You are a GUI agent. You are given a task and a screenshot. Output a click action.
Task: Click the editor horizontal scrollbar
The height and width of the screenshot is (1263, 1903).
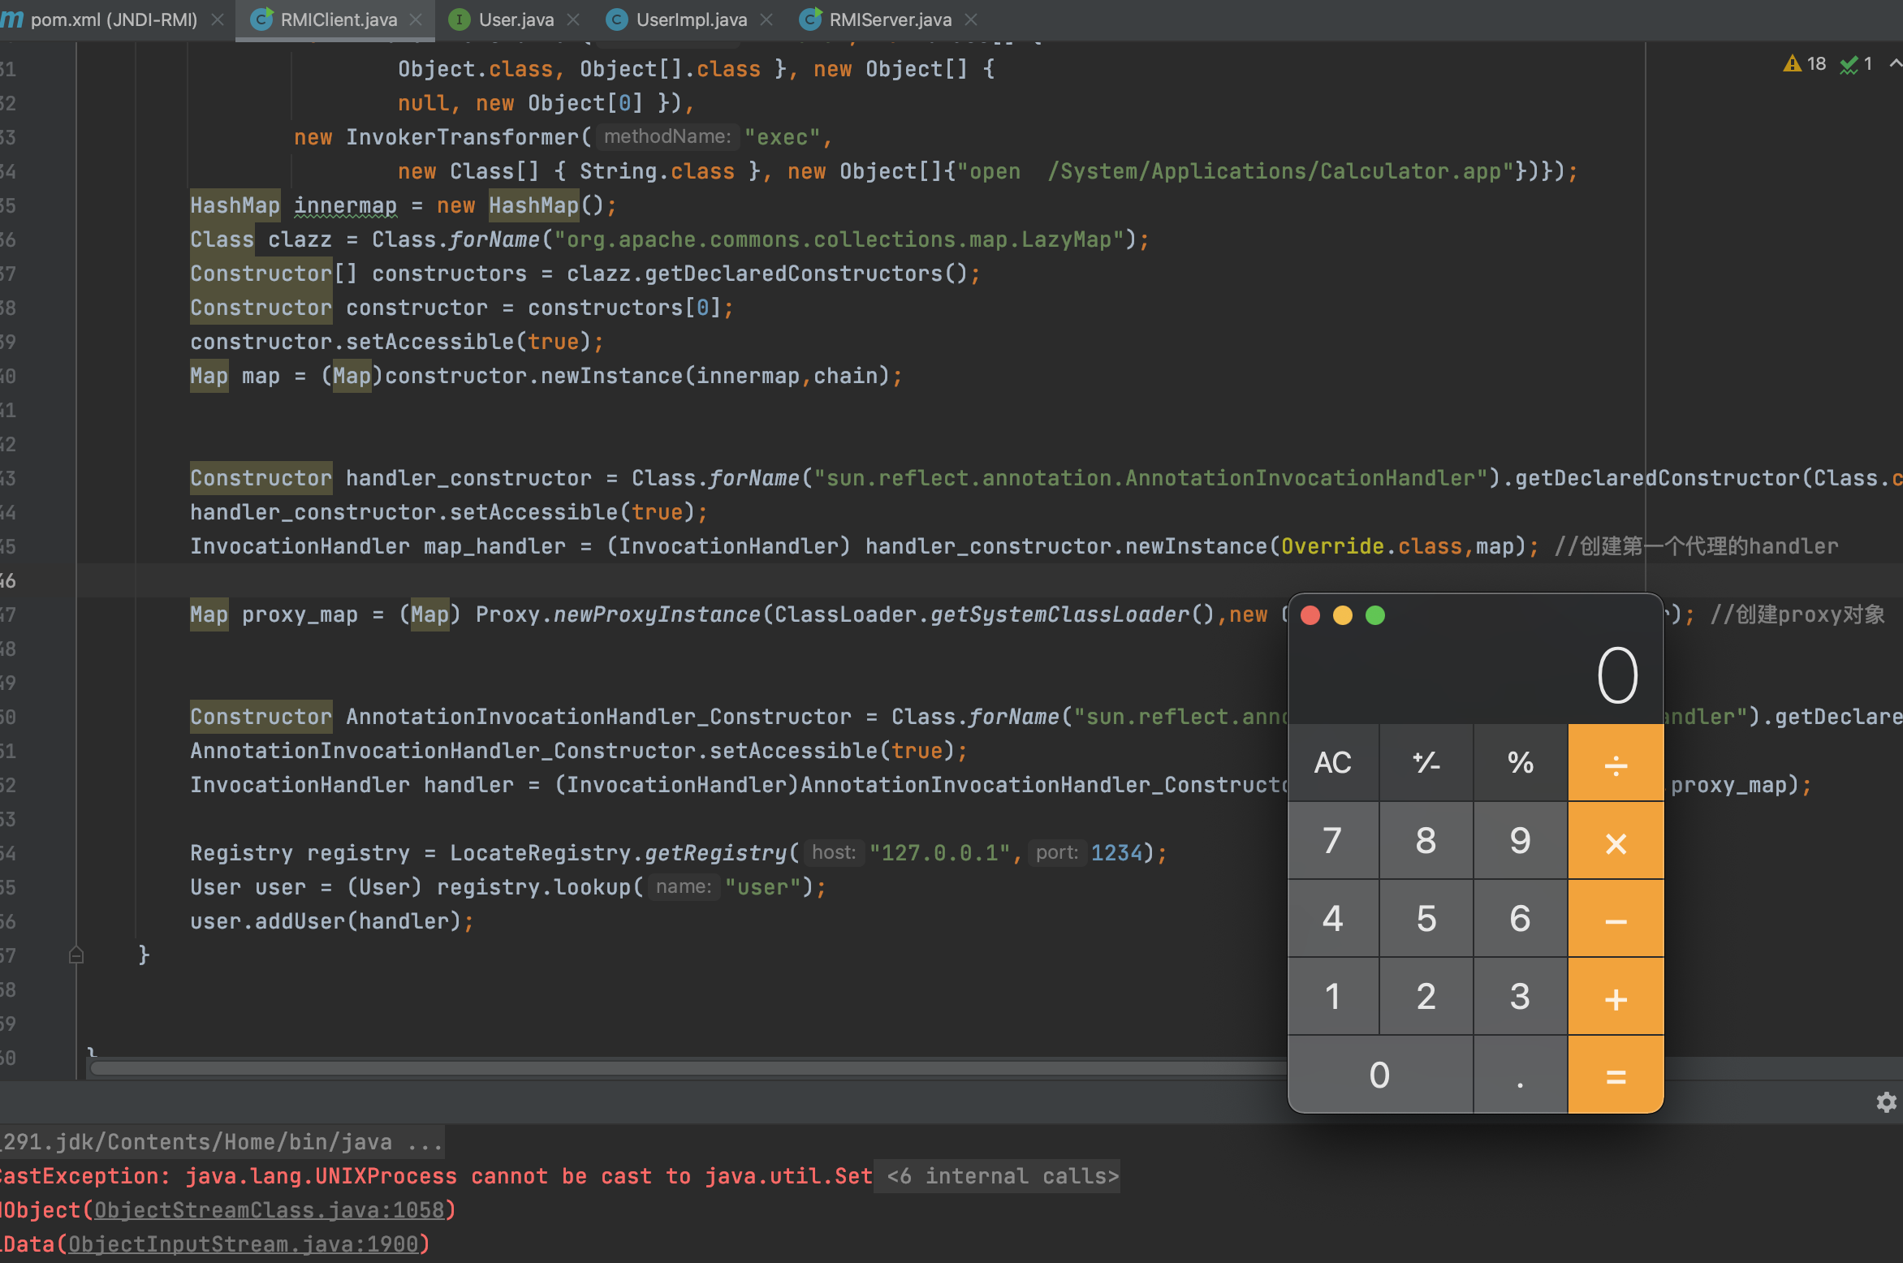click(688, 1068)
